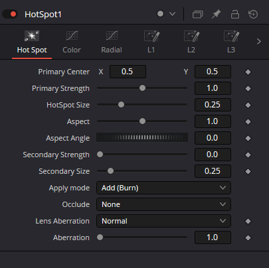Open the L2 tab

191,42
